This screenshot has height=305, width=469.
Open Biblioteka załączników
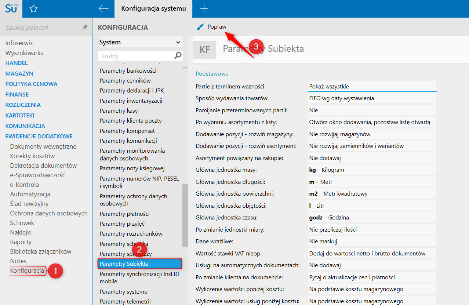coord(41,251)
